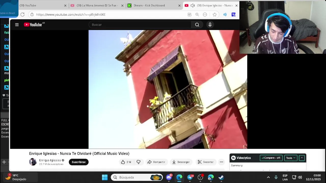Click the video title text
The width and height of the screenshot is (326, 183).
click(79, 154)
